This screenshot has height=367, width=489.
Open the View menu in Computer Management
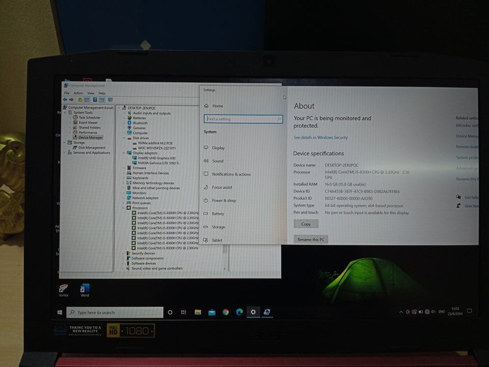91,93
